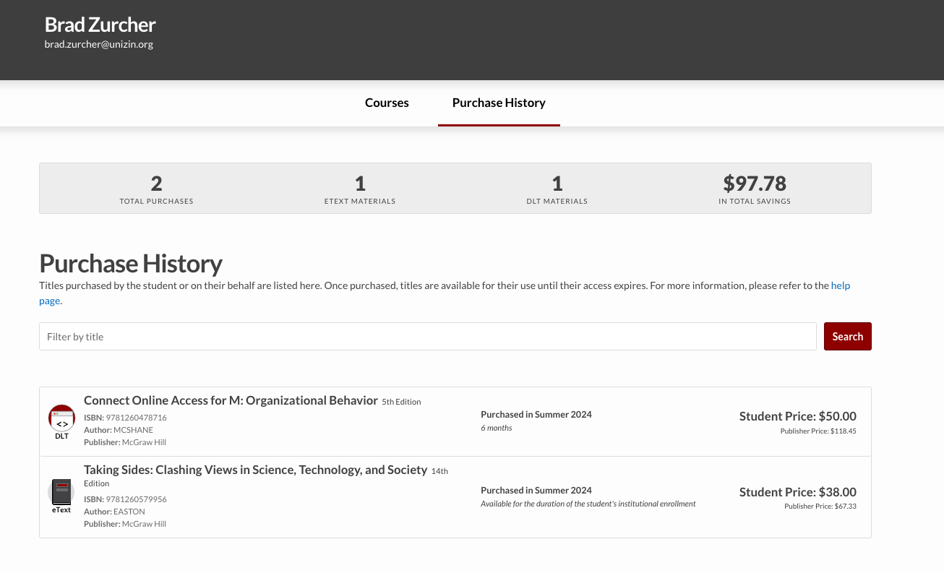Click the Connect Online Access title
This screenshot has height=573, width=944.
point(231,400)
